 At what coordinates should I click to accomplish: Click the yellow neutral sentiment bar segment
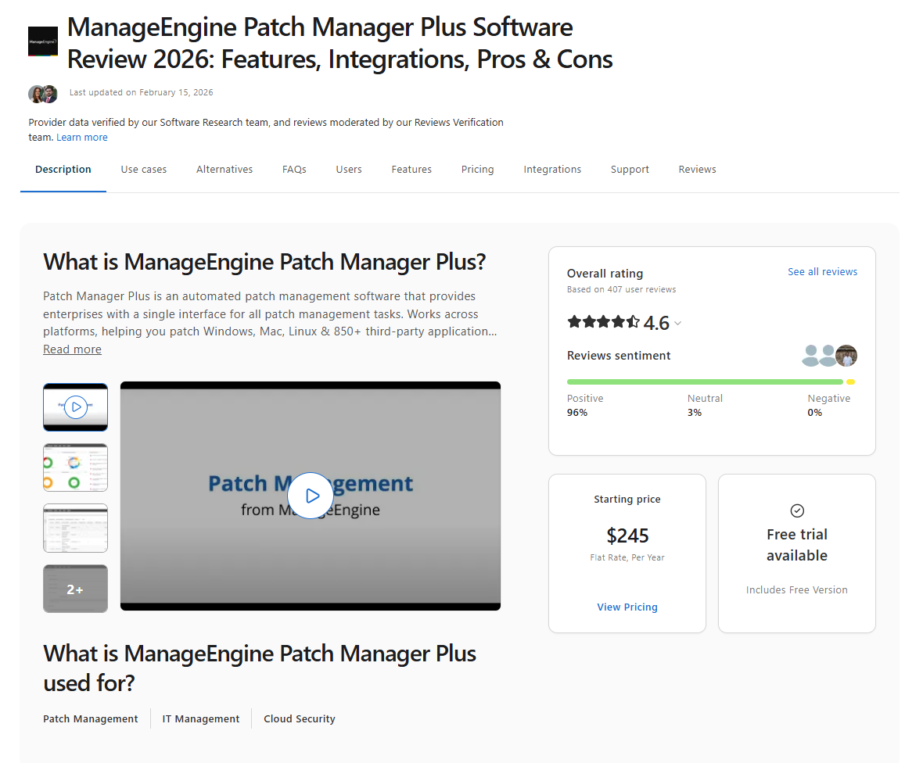pos(850,381)
